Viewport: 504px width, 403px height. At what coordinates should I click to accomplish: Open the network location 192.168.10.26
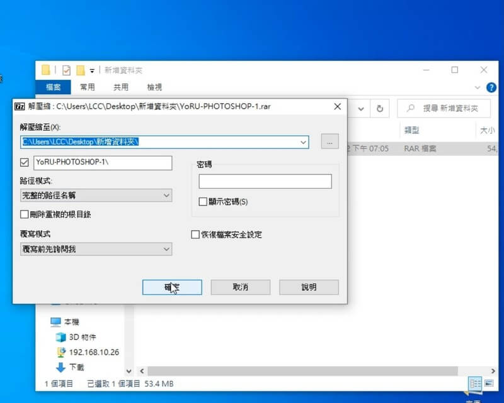tap(93, 352)
